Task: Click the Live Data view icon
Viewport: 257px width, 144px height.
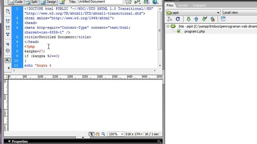Action: [x=62, y=2]
